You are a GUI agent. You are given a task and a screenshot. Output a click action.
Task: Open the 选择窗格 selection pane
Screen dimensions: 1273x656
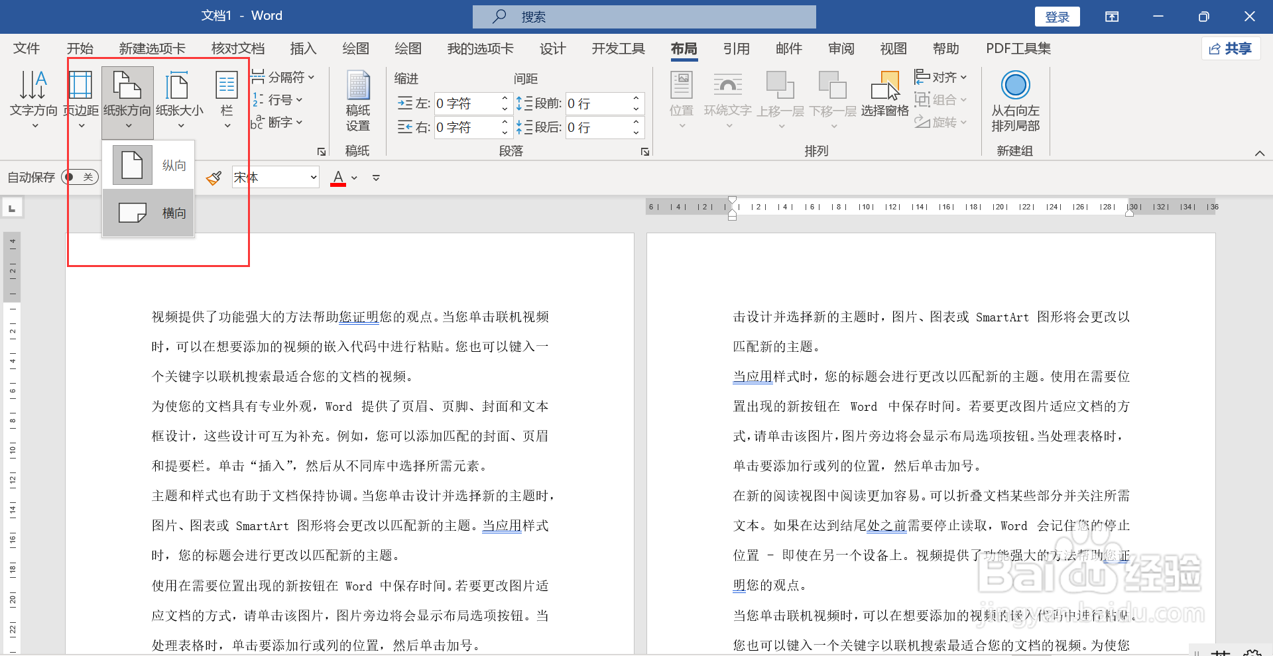[885, 94]
